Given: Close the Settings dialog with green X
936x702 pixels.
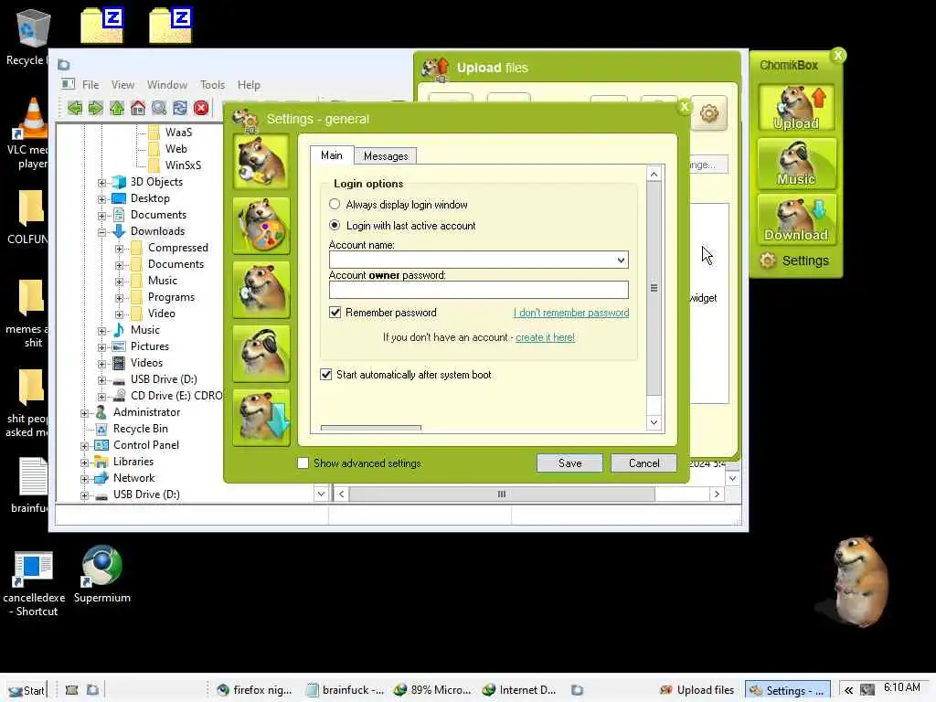Looking at the screenshot, I should tap(684, 107).
